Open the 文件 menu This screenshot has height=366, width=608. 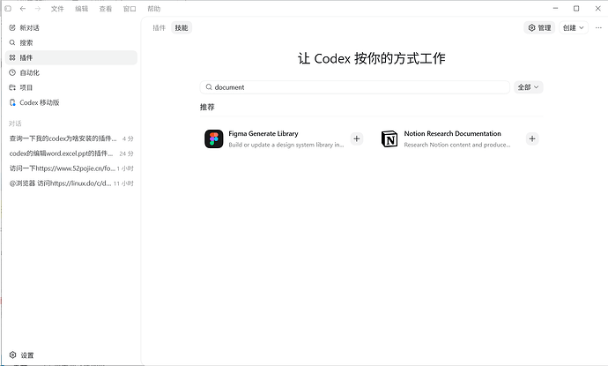pyautogui.click(x=57, y=9)
